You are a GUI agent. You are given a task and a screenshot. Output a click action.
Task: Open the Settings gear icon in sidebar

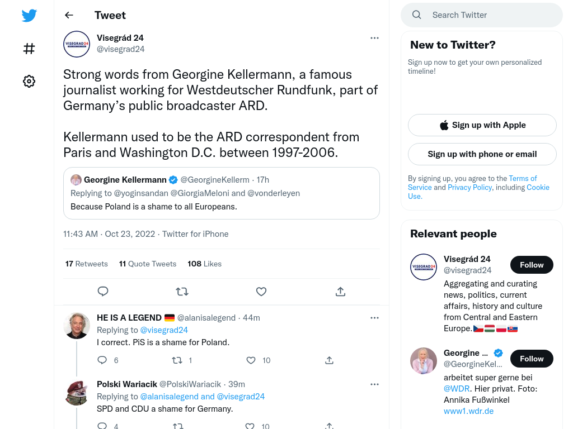pyautogui.click(x=29, y=81)
